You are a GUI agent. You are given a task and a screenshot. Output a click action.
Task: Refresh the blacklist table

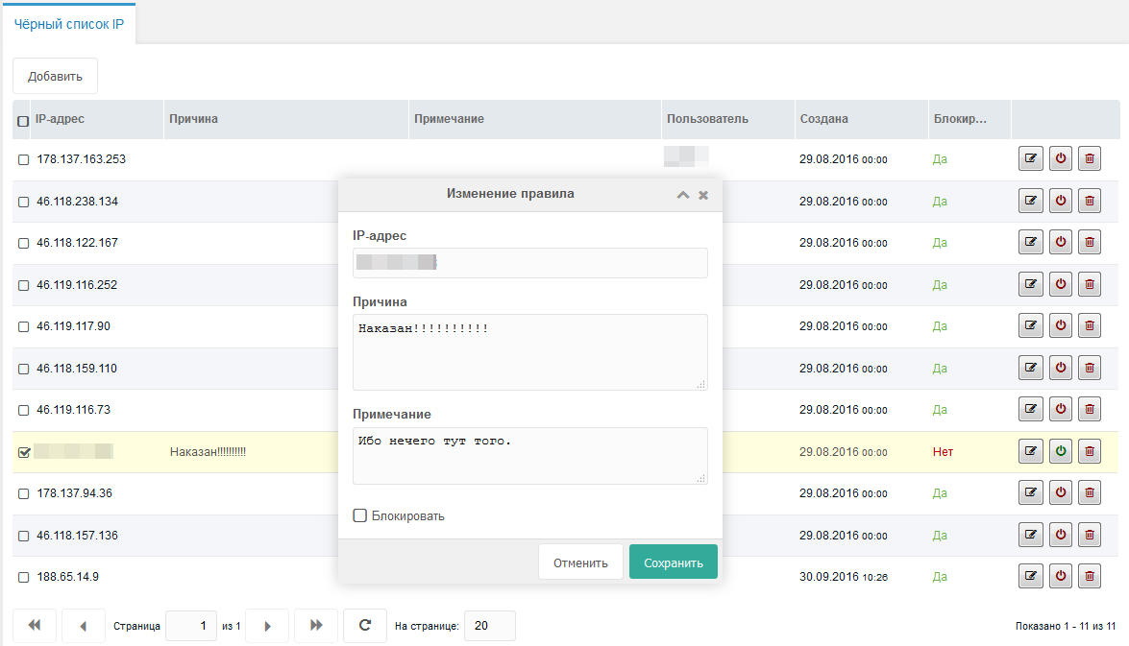pos(365,625)
